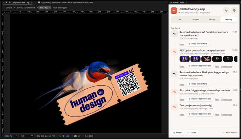Open second speaker card frame thumbnail
This screenshot has width=241, height=139.
point(195,59)
